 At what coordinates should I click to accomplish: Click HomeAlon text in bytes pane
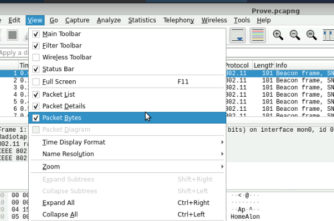(245, 216)
